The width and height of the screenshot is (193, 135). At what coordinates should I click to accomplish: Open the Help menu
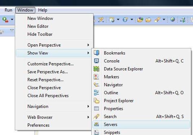[43, 10]
